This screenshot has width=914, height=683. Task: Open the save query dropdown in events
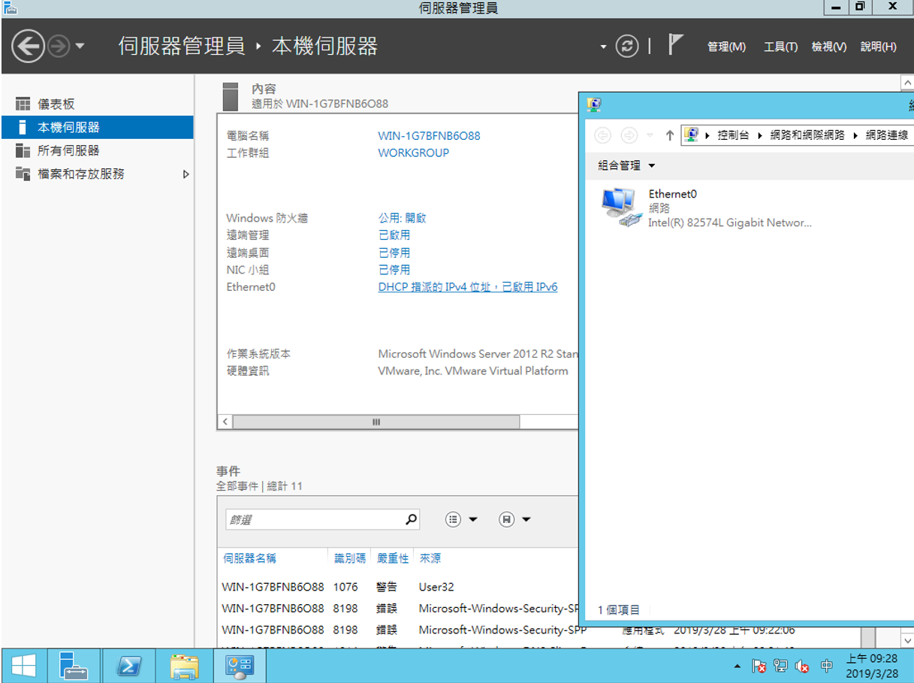pos(515,519)
